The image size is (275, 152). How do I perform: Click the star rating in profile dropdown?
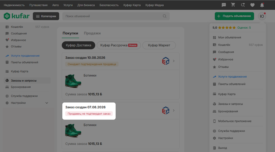227,28
